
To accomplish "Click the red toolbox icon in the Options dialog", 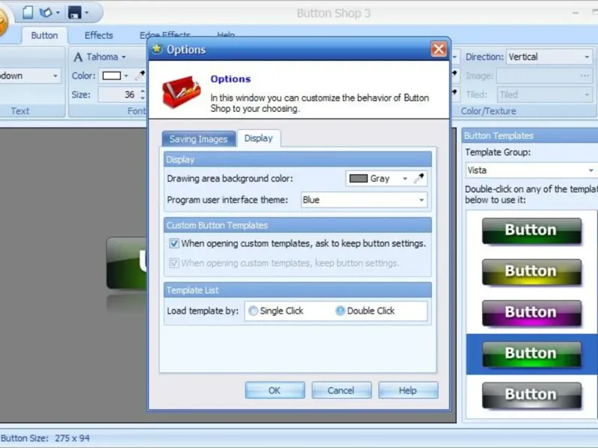I will [x=182, y=91].
